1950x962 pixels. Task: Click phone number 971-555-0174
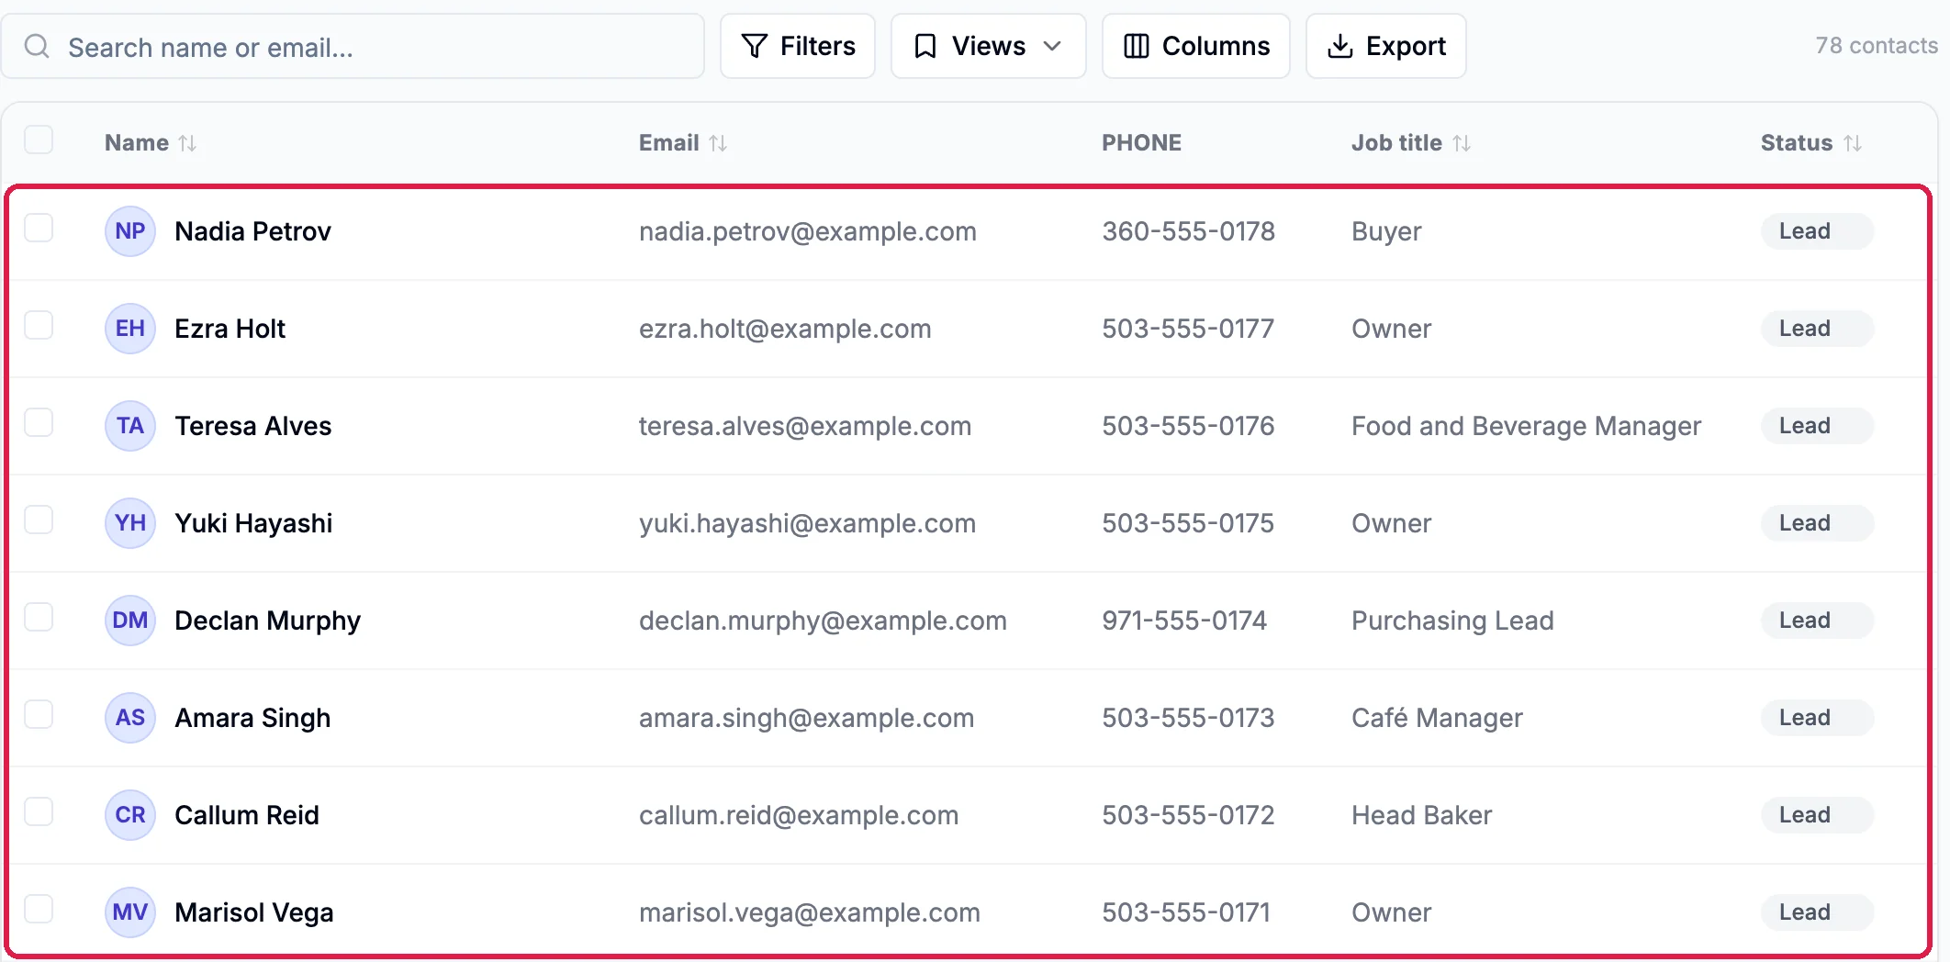pyautogui.click(x=1184, y=621)
